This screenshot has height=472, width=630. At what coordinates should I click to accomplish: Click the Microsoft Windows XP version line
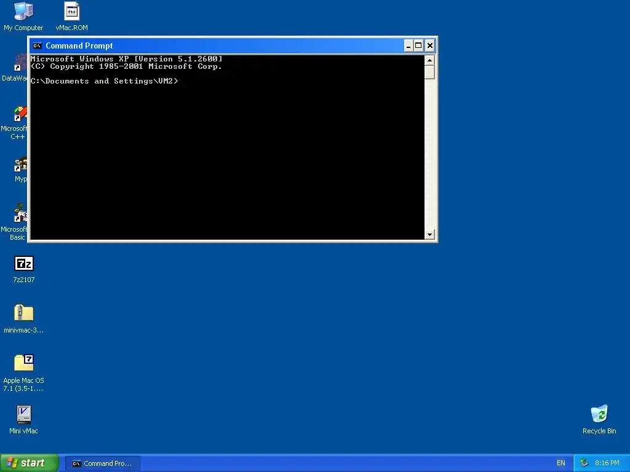[x=126, y=59]
